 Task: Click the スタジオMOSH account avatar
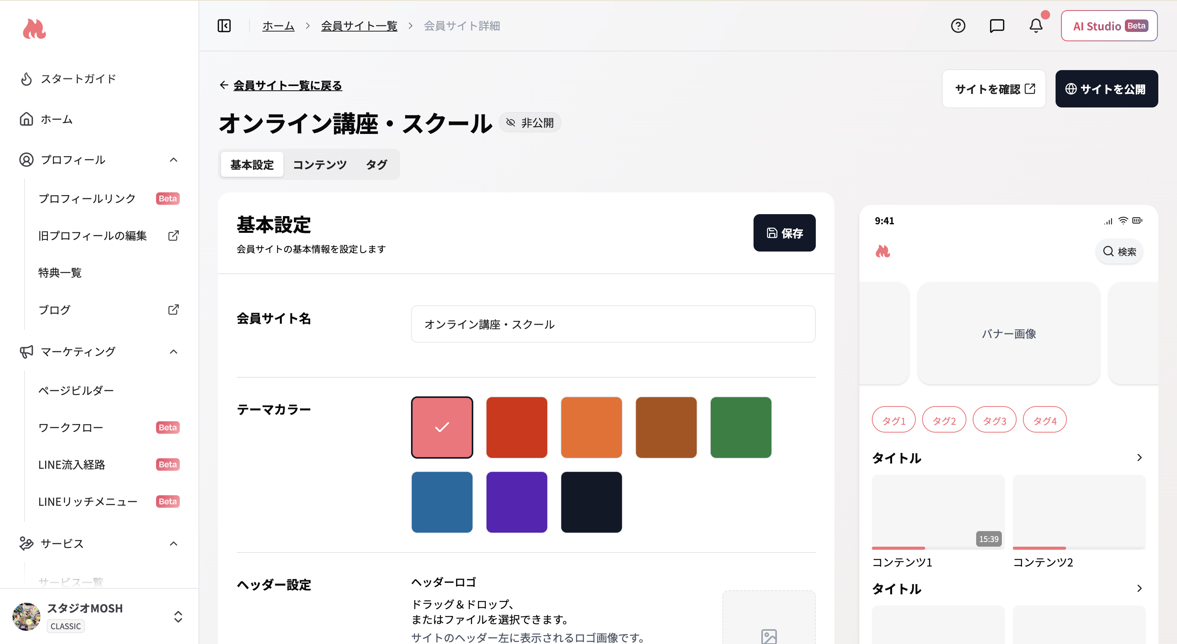(x=26, y=617)
